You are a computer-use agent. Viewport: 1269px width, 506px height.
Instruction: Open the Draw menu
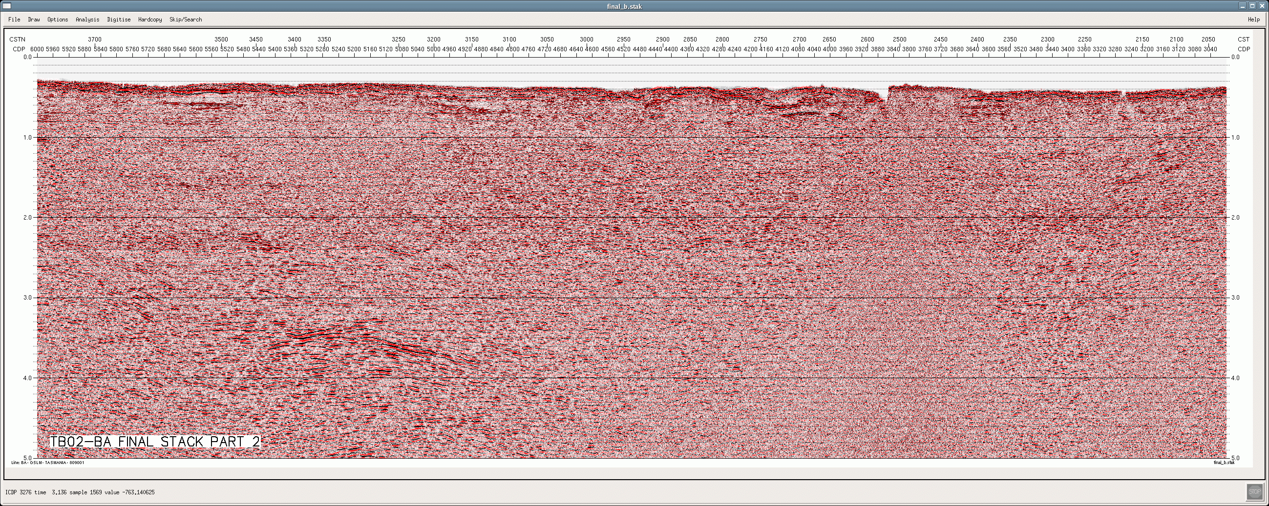pos(34,20)
